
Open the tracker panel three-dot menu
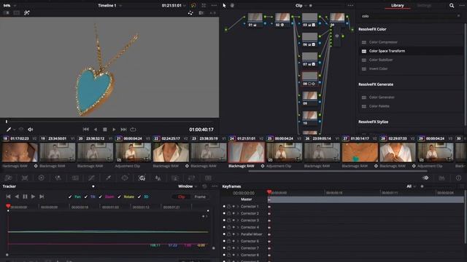[215, 186]
